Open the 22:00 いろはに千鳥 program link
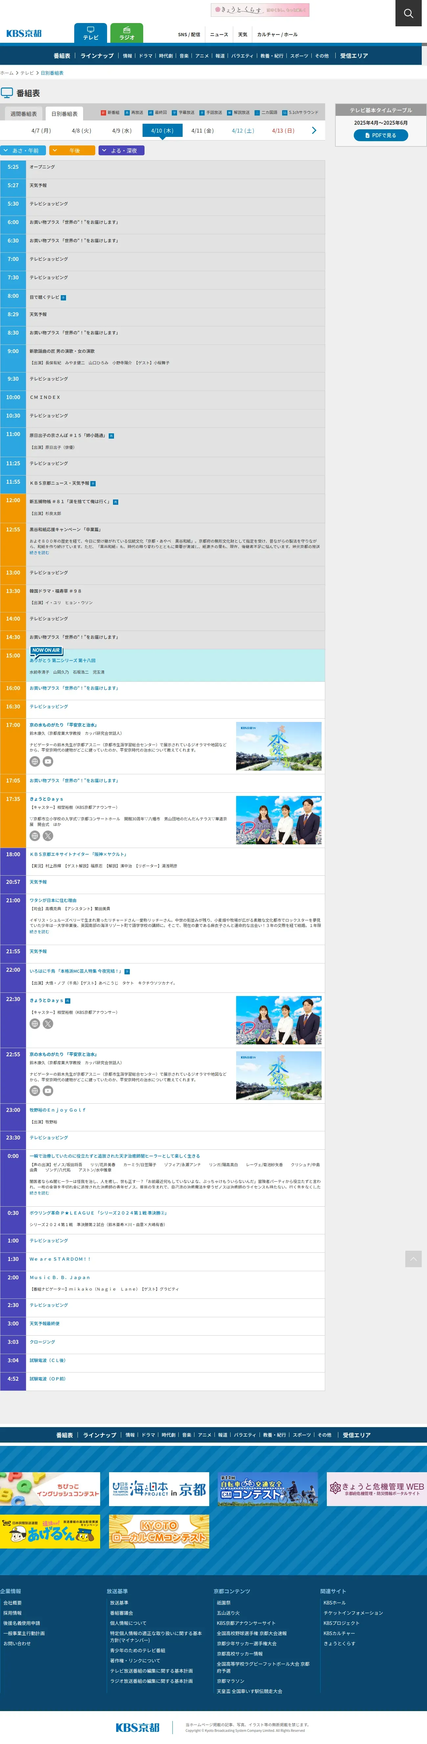 pyautogui.click(x=76, y=971)
